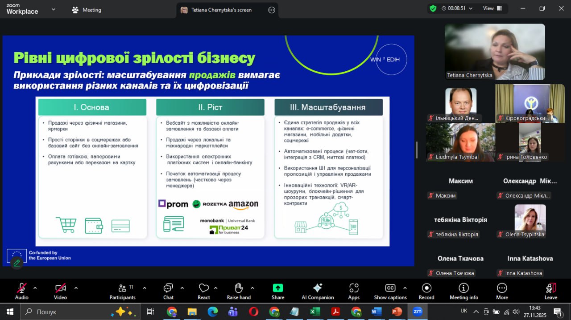571x320 pixels.
Task: Expand the Participants options arrow
Action: pyautogui.click(x=145, y=288)
